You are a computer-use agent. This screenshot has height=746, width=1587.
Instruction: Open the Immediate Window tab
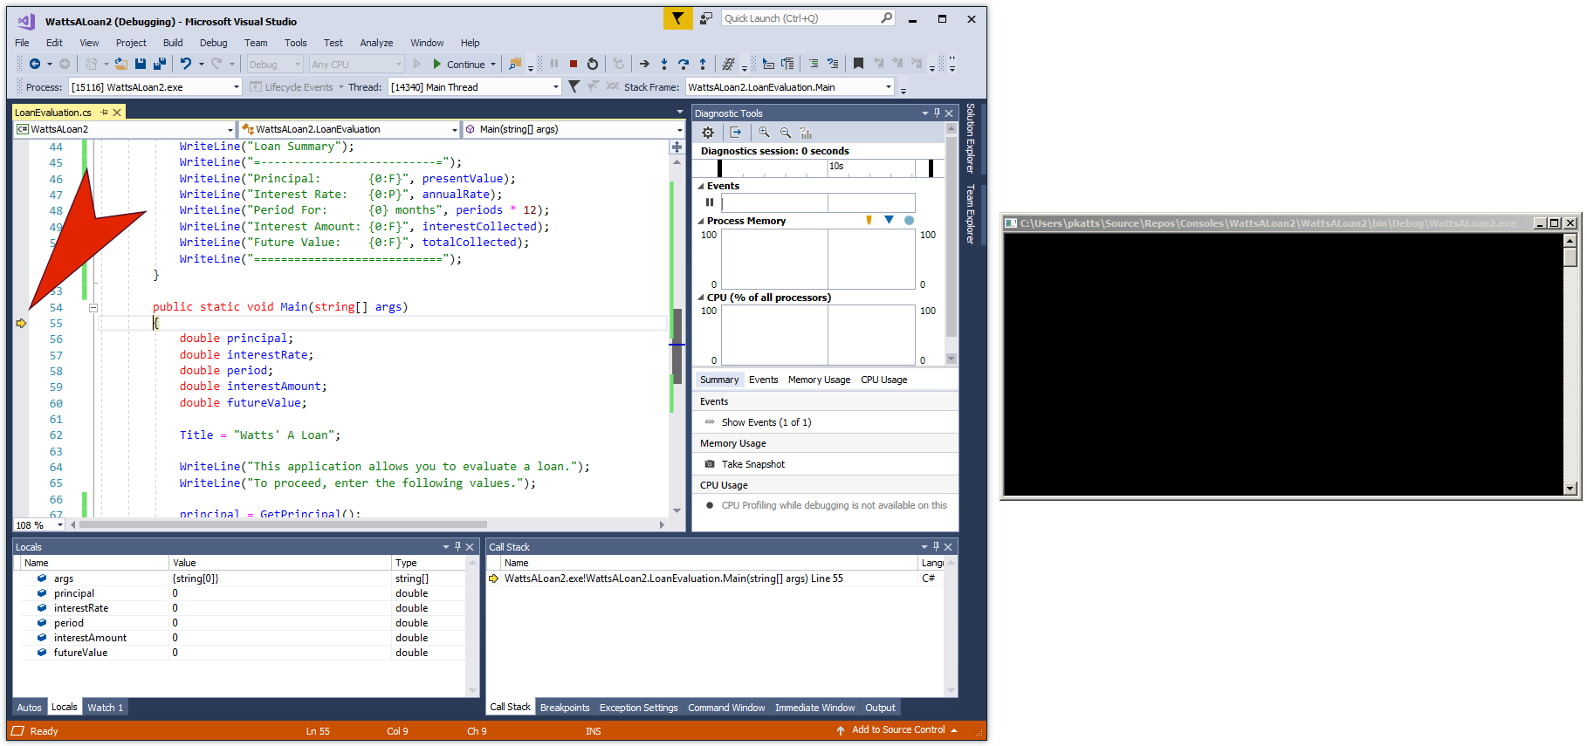pyautogui.click(x=814, y=708)
